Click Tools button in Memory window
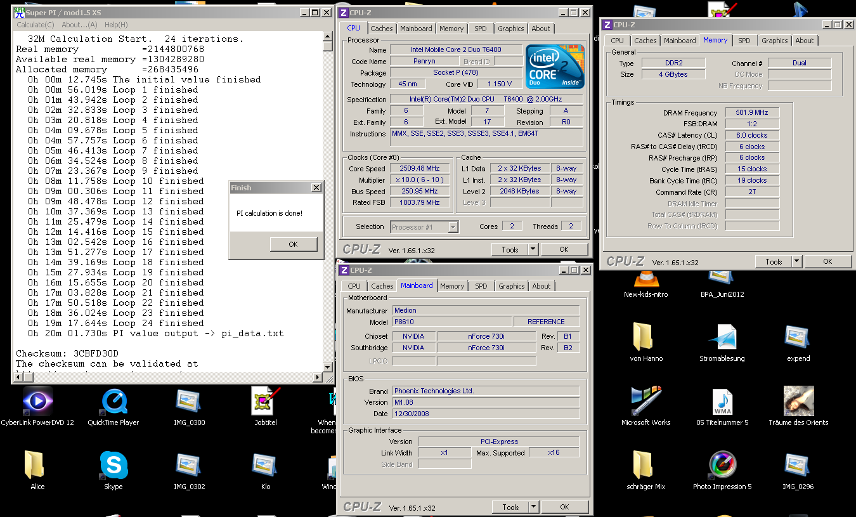 click(x=774, y=261)
